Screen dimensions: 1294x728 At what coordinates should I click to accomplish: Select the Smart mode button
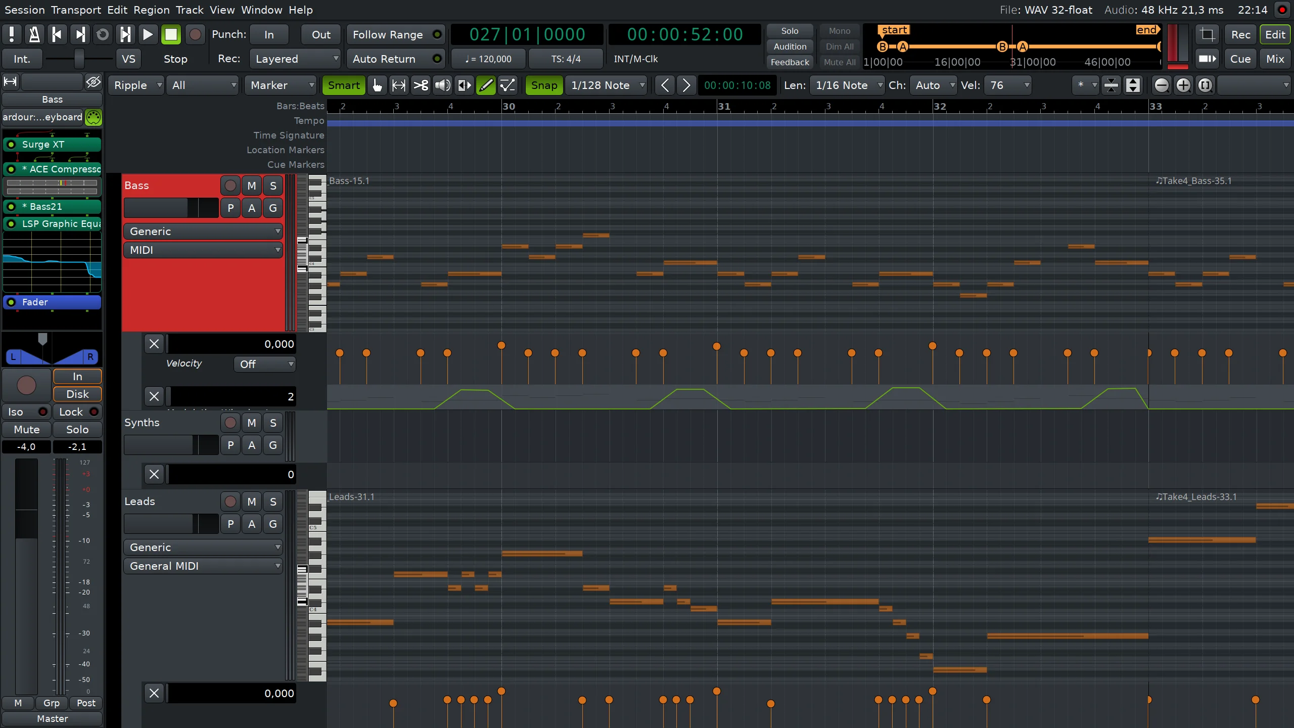343,84
